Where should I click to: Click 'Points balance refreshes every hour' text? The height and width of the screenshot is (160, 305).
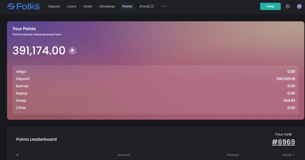[37, 34]
